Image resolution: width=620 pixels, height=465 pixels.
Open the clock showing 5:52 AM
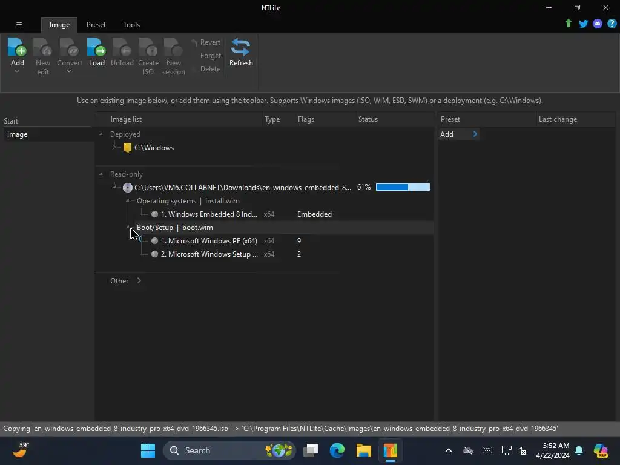pyautogui.click(x=553, y=450)
